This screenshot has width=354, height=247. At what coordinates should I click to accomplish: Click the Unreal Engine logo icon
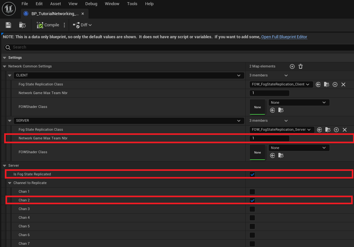pos(9,9)
